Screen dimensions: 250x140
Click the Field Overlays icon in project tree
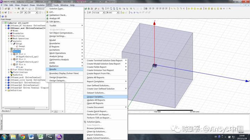(11, 72)
